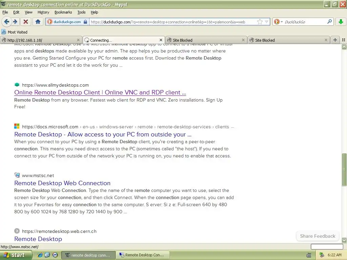Launch Internet Explorer from Quick Launch
347x260 pixels.
click(x=40, y=255)
